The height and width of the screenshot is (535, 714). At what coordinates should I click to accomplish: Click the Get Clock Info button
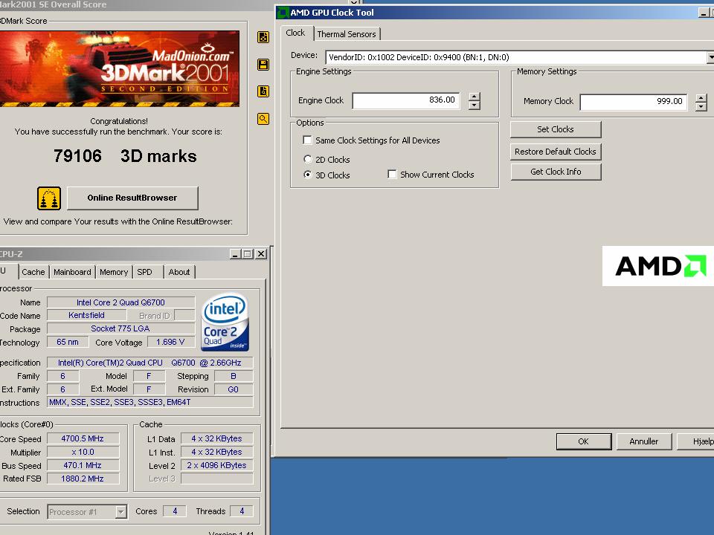click(x=556, y=172)
